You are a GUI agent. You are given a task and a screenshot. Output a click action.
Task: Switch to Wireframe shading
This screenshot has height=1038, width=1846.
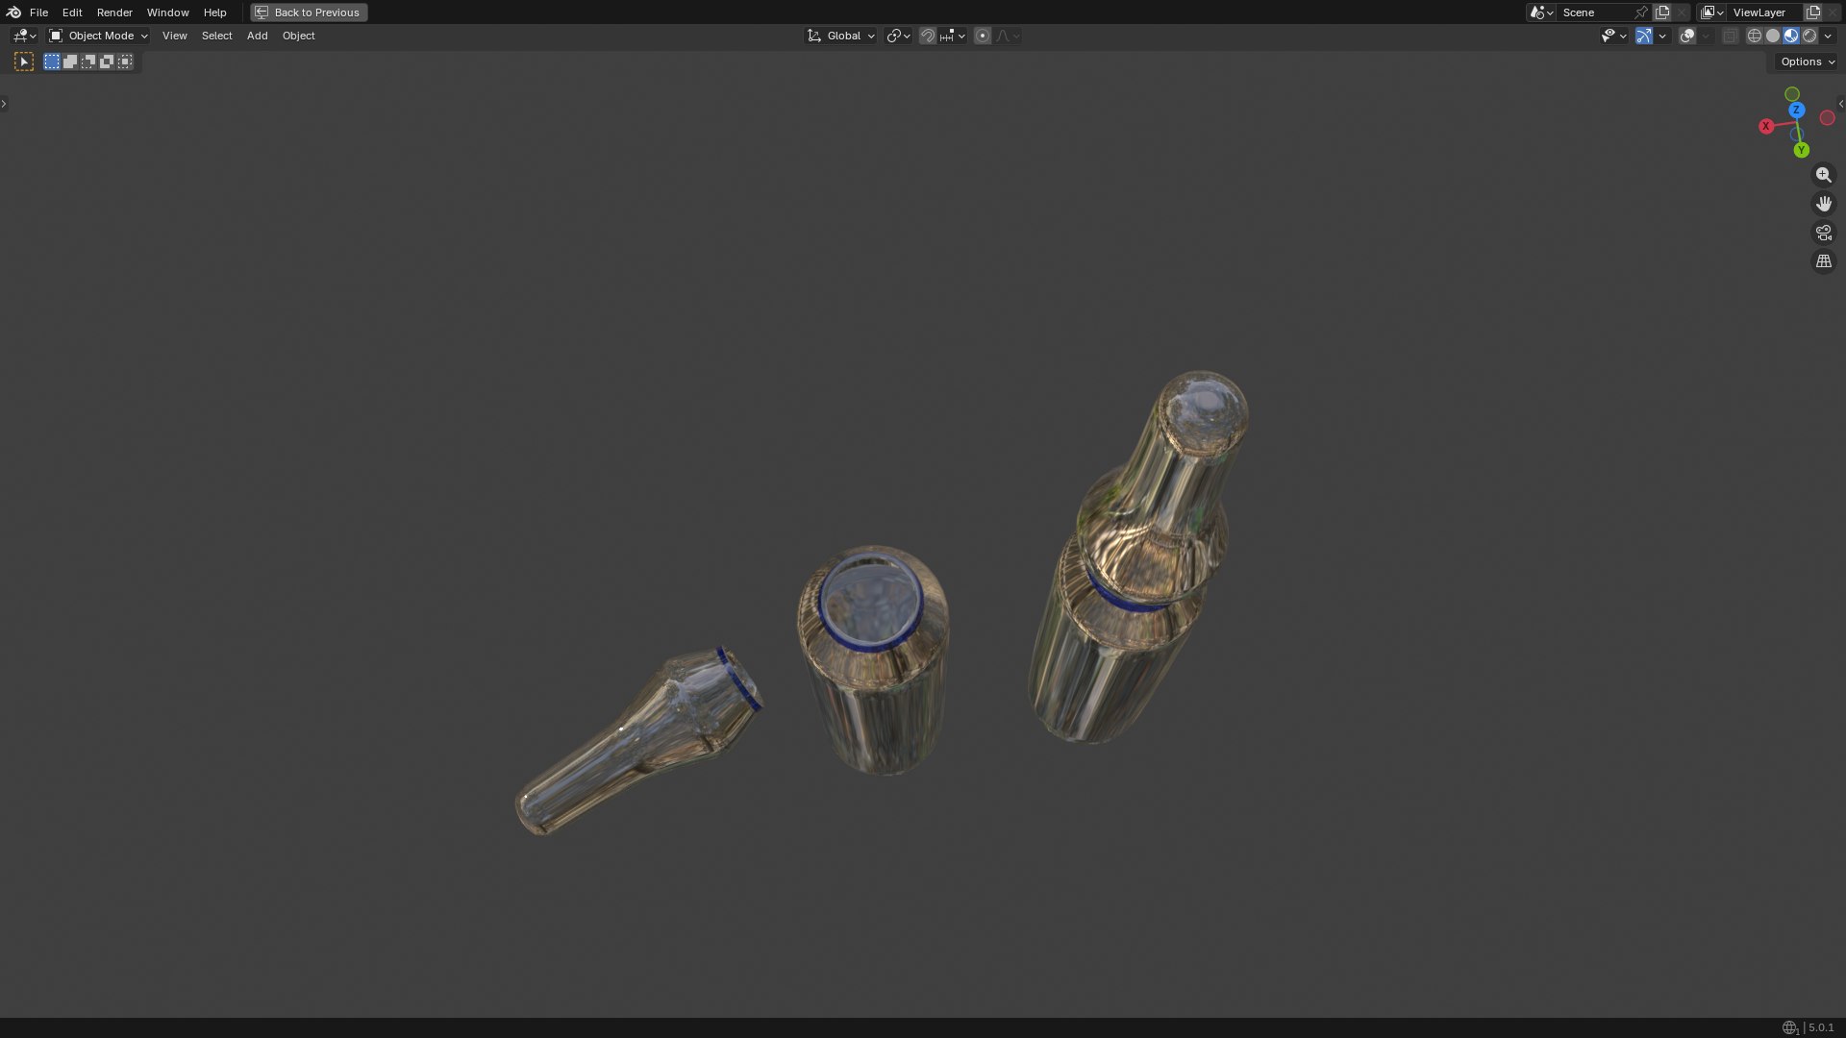pyautogui.click(x=1755, y=36)
